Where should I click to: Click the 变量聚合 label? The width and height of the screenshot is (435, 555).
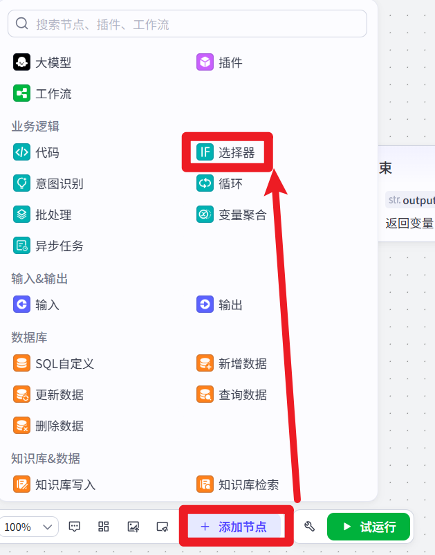click(243, 215)
